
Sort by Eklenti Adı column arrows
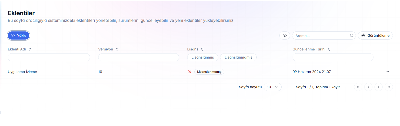pos(30,49)
